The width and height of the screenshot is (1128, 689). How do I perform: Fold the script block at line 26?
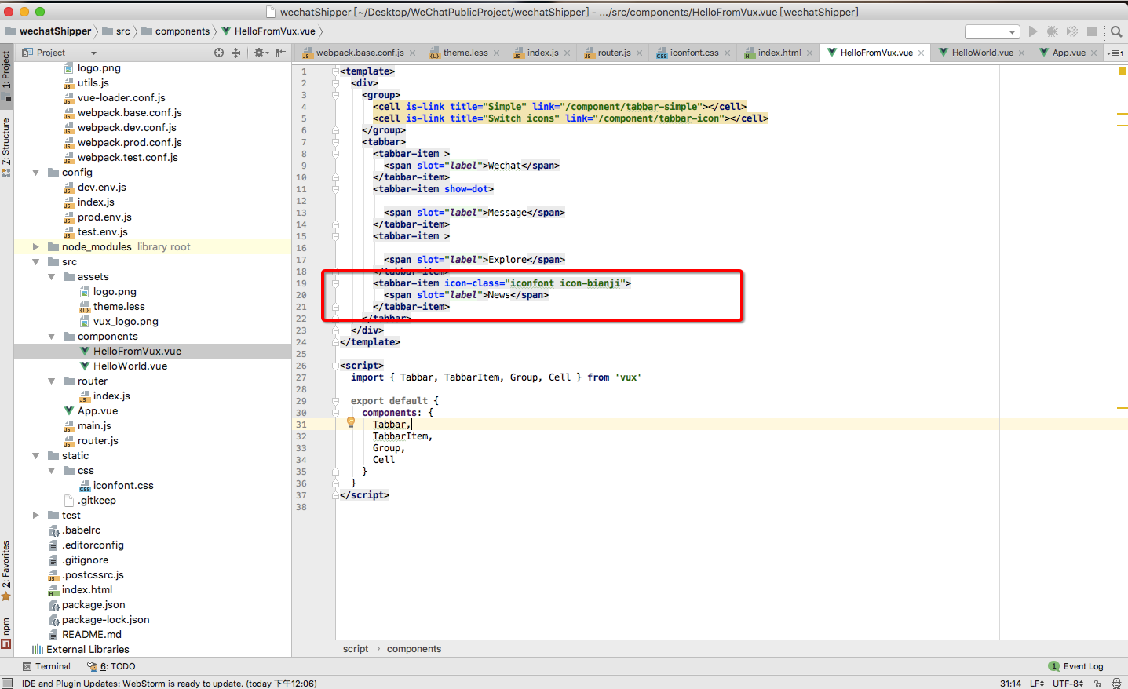(335, 365)
